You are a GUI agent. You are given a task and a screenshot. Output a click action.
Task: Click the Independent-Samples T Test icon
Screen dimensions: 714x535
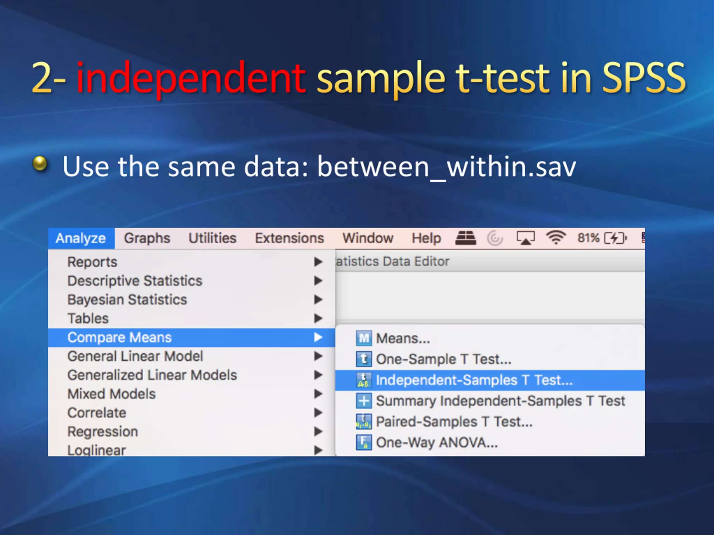point(364,380)
